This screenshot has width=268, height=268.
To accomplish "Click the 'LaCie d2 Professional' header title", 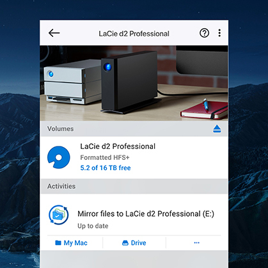I will [x=134, y=34].
